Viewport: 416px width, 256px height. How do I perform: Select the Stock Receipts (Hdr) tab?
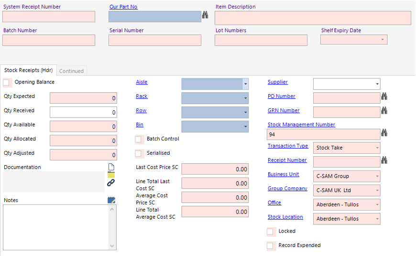point(28,70)
